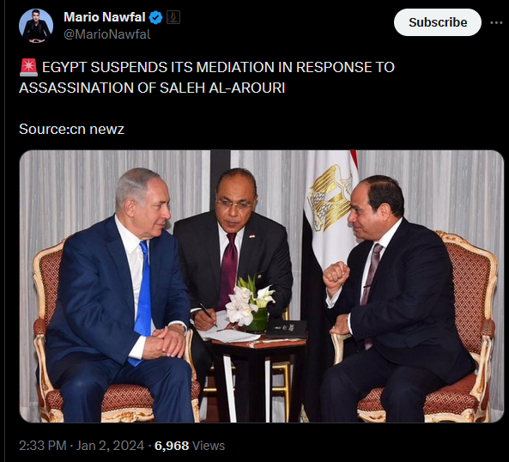Screen dimensions: 509x462
Task: Click the white flowers on the table
Action: coord(248,301)
